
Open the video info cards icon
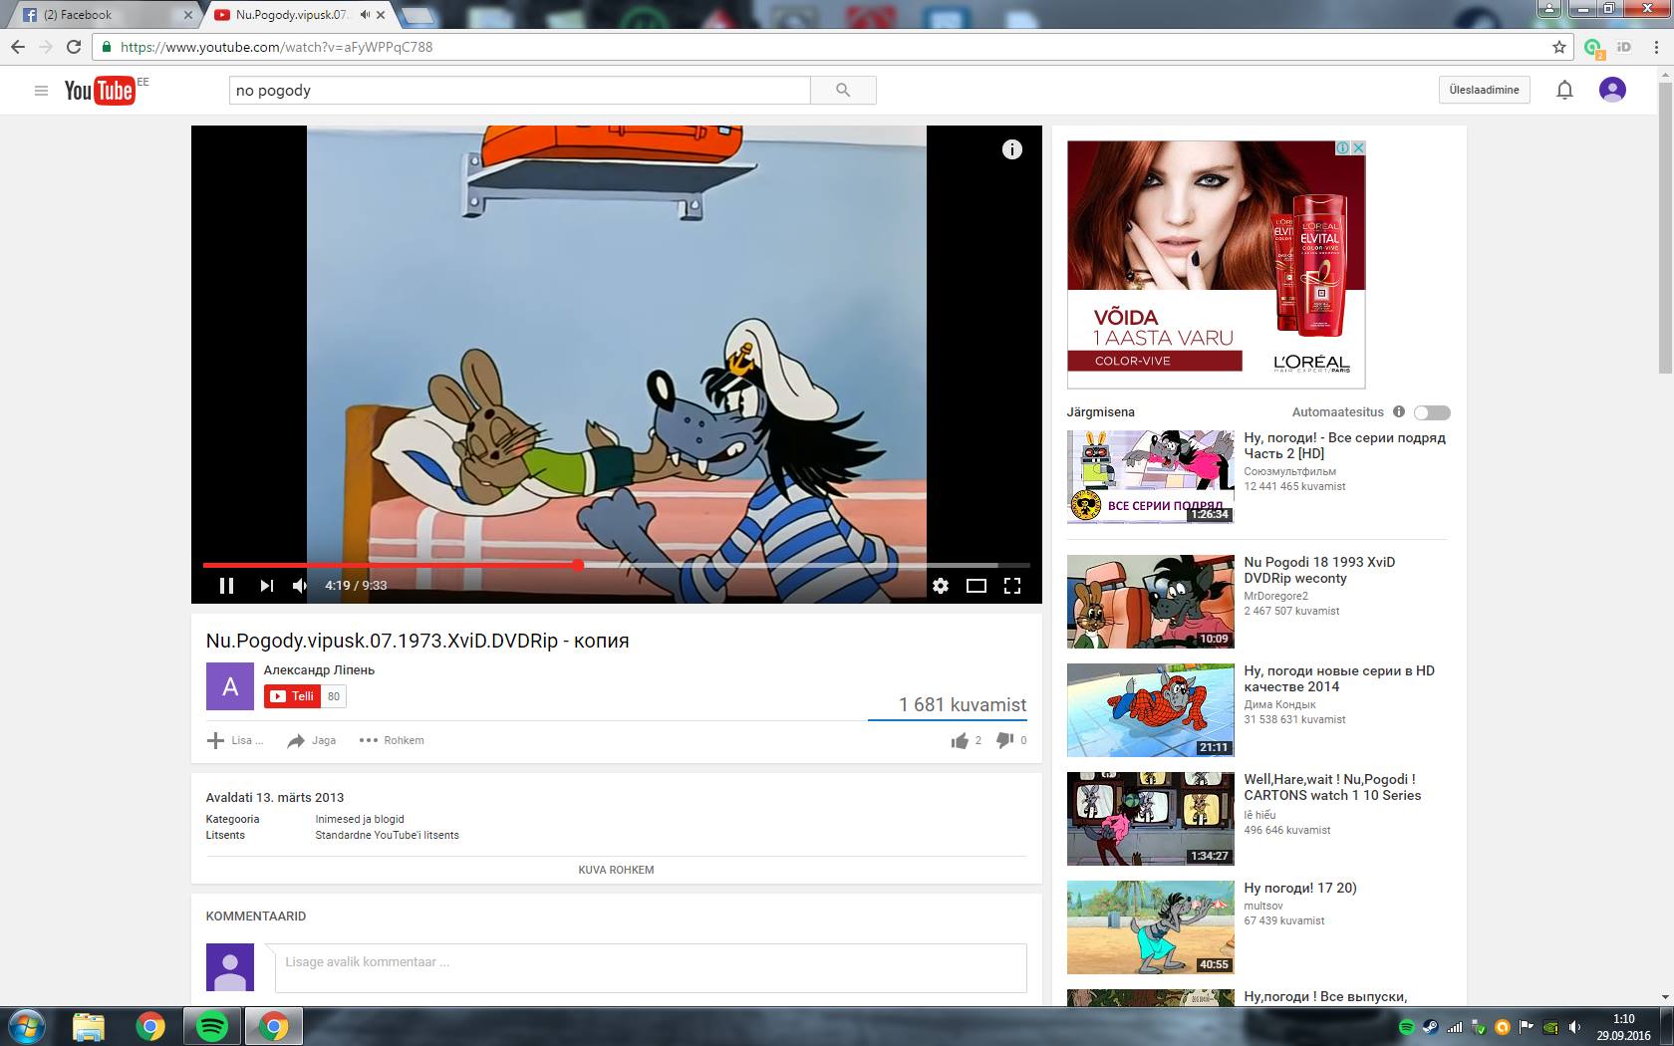(x=1011, y=149)
